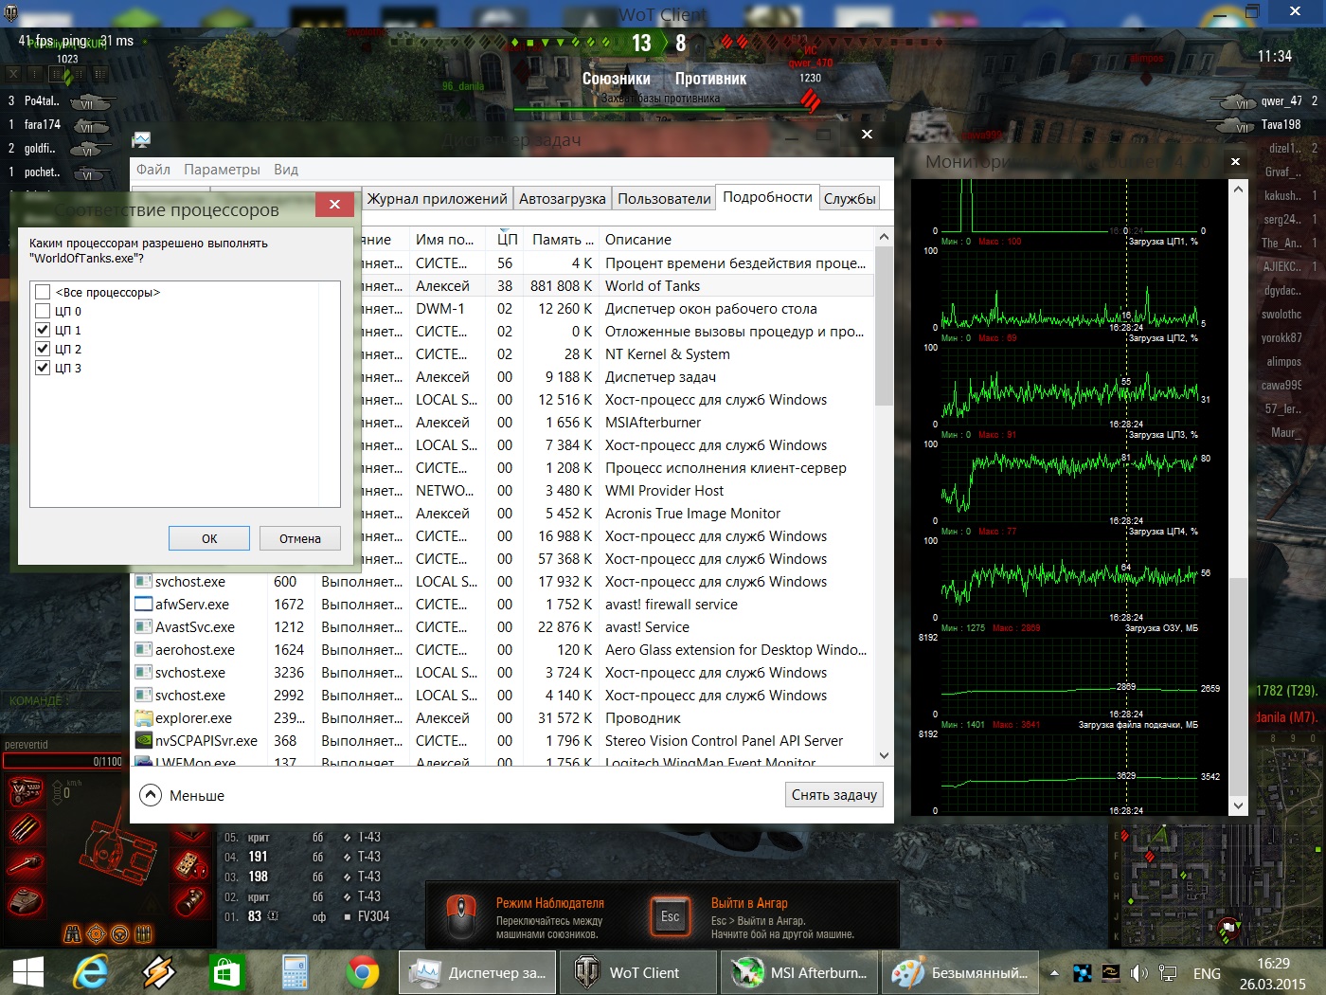The height and width of the screenshot is (995, 1326).
Task: Click the gunner crosshair crew icon
Action: [x=96, y=934]
